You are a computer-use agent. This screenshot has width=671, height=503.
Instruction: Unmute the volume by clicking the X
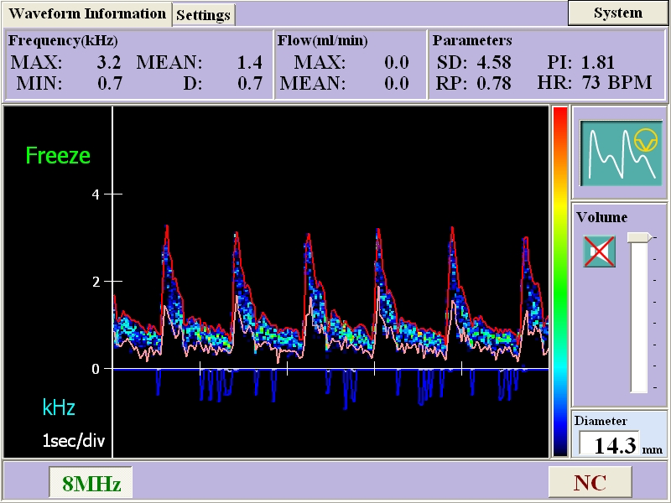[597, 252]
